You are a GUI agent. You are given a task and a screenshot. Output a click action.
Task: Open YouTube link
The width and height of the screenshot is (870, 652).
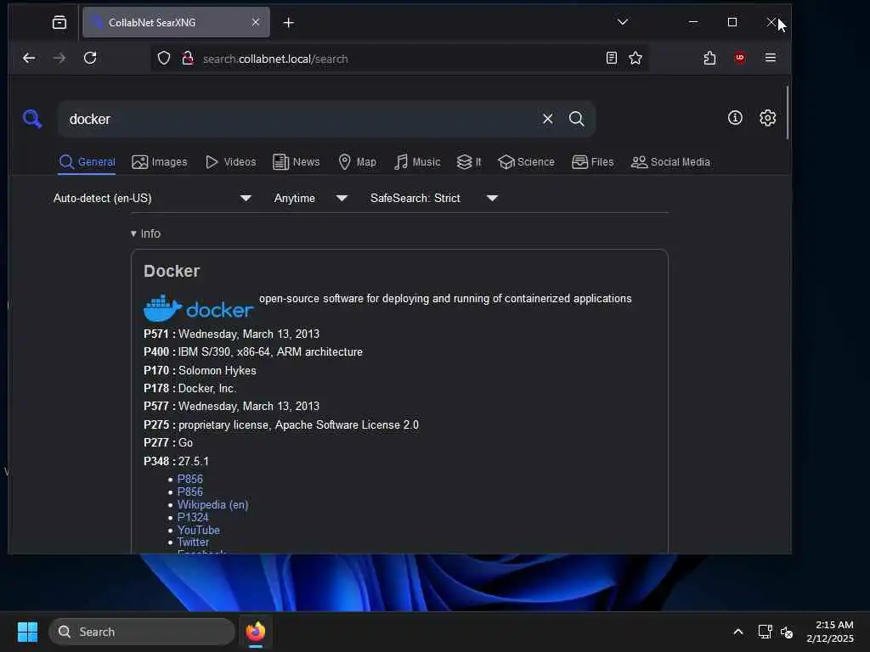tap(198, 530)
